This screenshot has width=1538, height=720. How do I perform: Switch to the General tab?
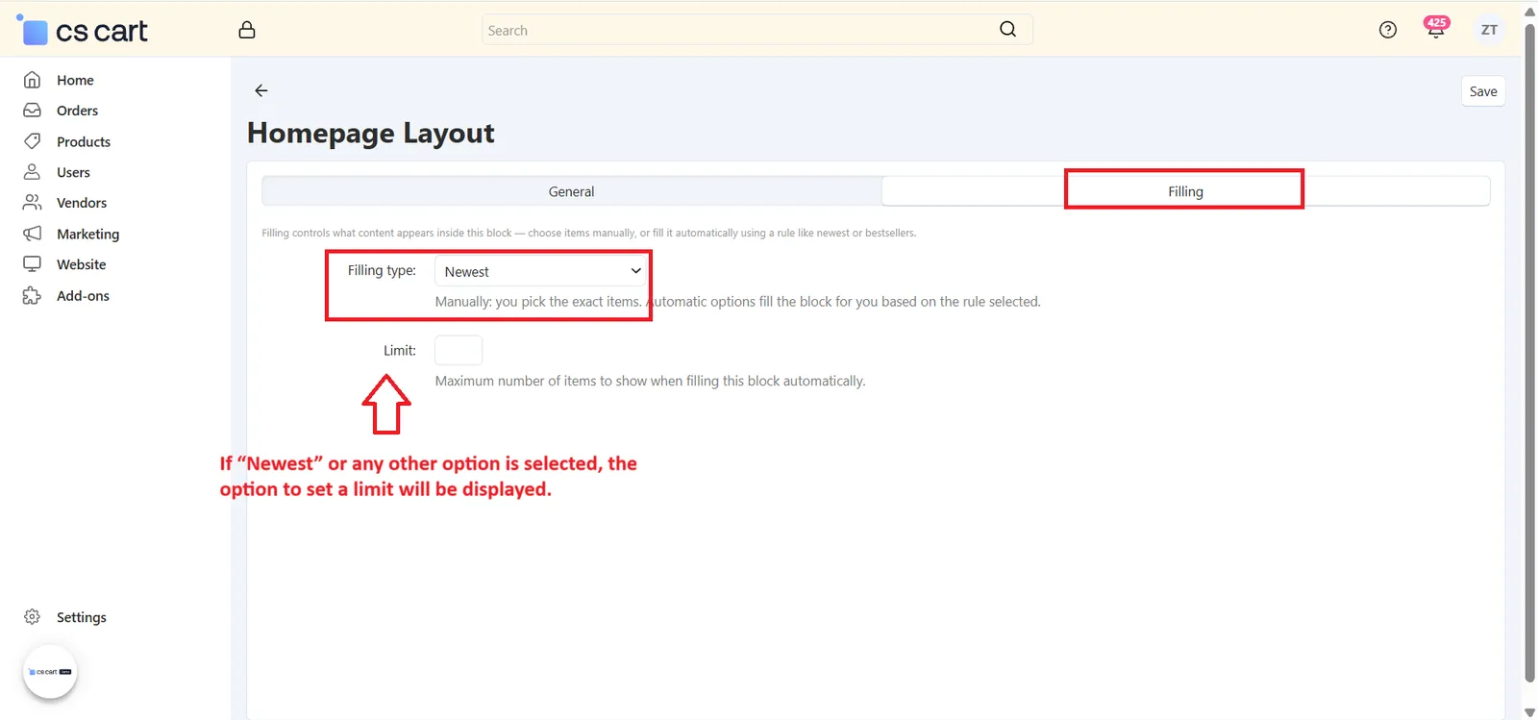pos(571,191)
